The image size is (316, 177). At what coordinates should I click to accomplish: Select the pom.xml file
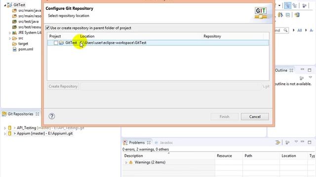(x=26, y=49)
